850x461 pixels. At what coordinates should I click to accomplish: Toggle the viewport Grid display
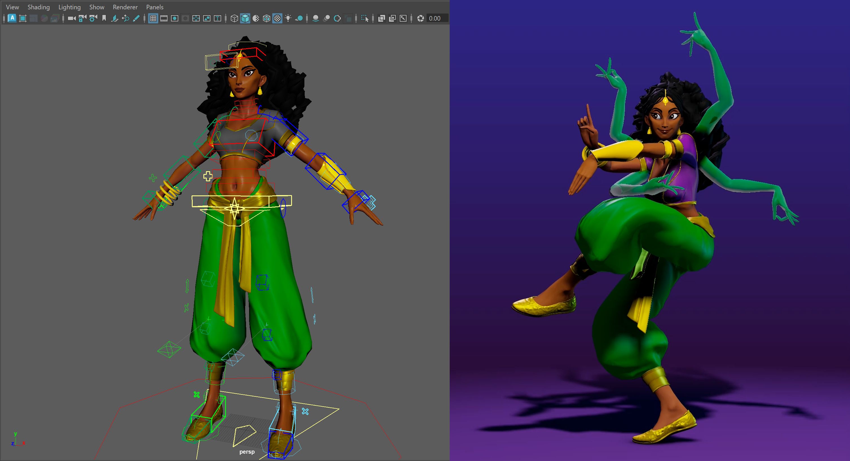pos(153,18)
